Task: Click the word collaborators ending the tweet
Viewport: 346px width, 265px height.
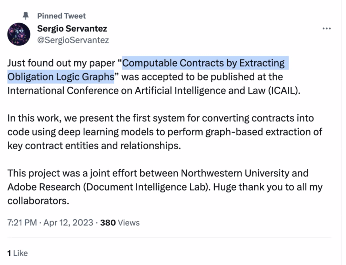Action: coord(38,201)
